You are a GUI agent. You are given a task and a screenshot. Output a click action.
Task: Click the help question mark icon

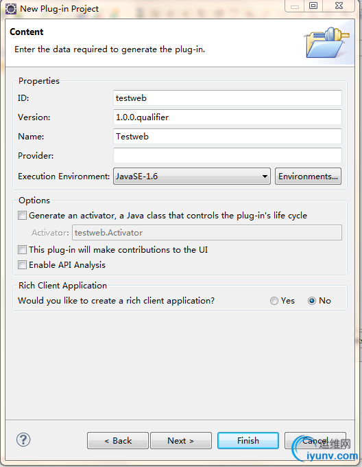pyautogui.click(x=23, y=440)
